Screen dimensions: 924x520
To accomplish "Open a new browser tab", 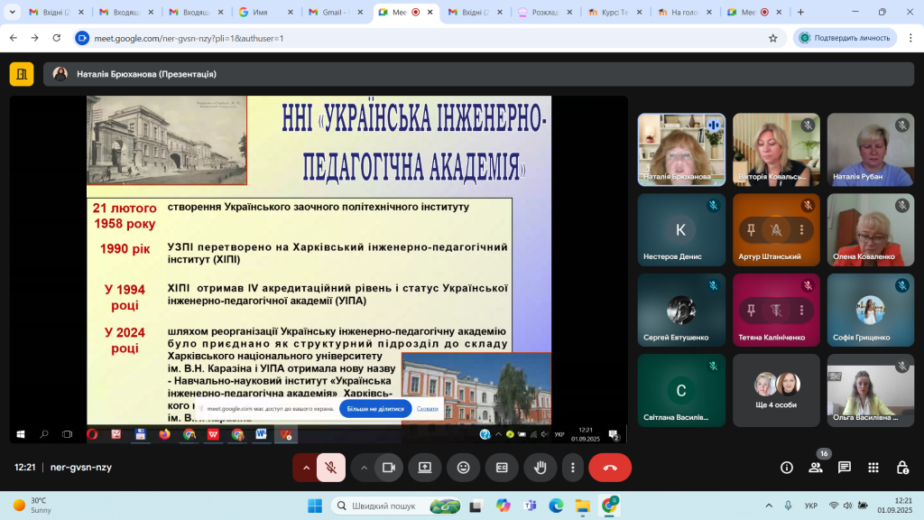I will click(800, 12).
